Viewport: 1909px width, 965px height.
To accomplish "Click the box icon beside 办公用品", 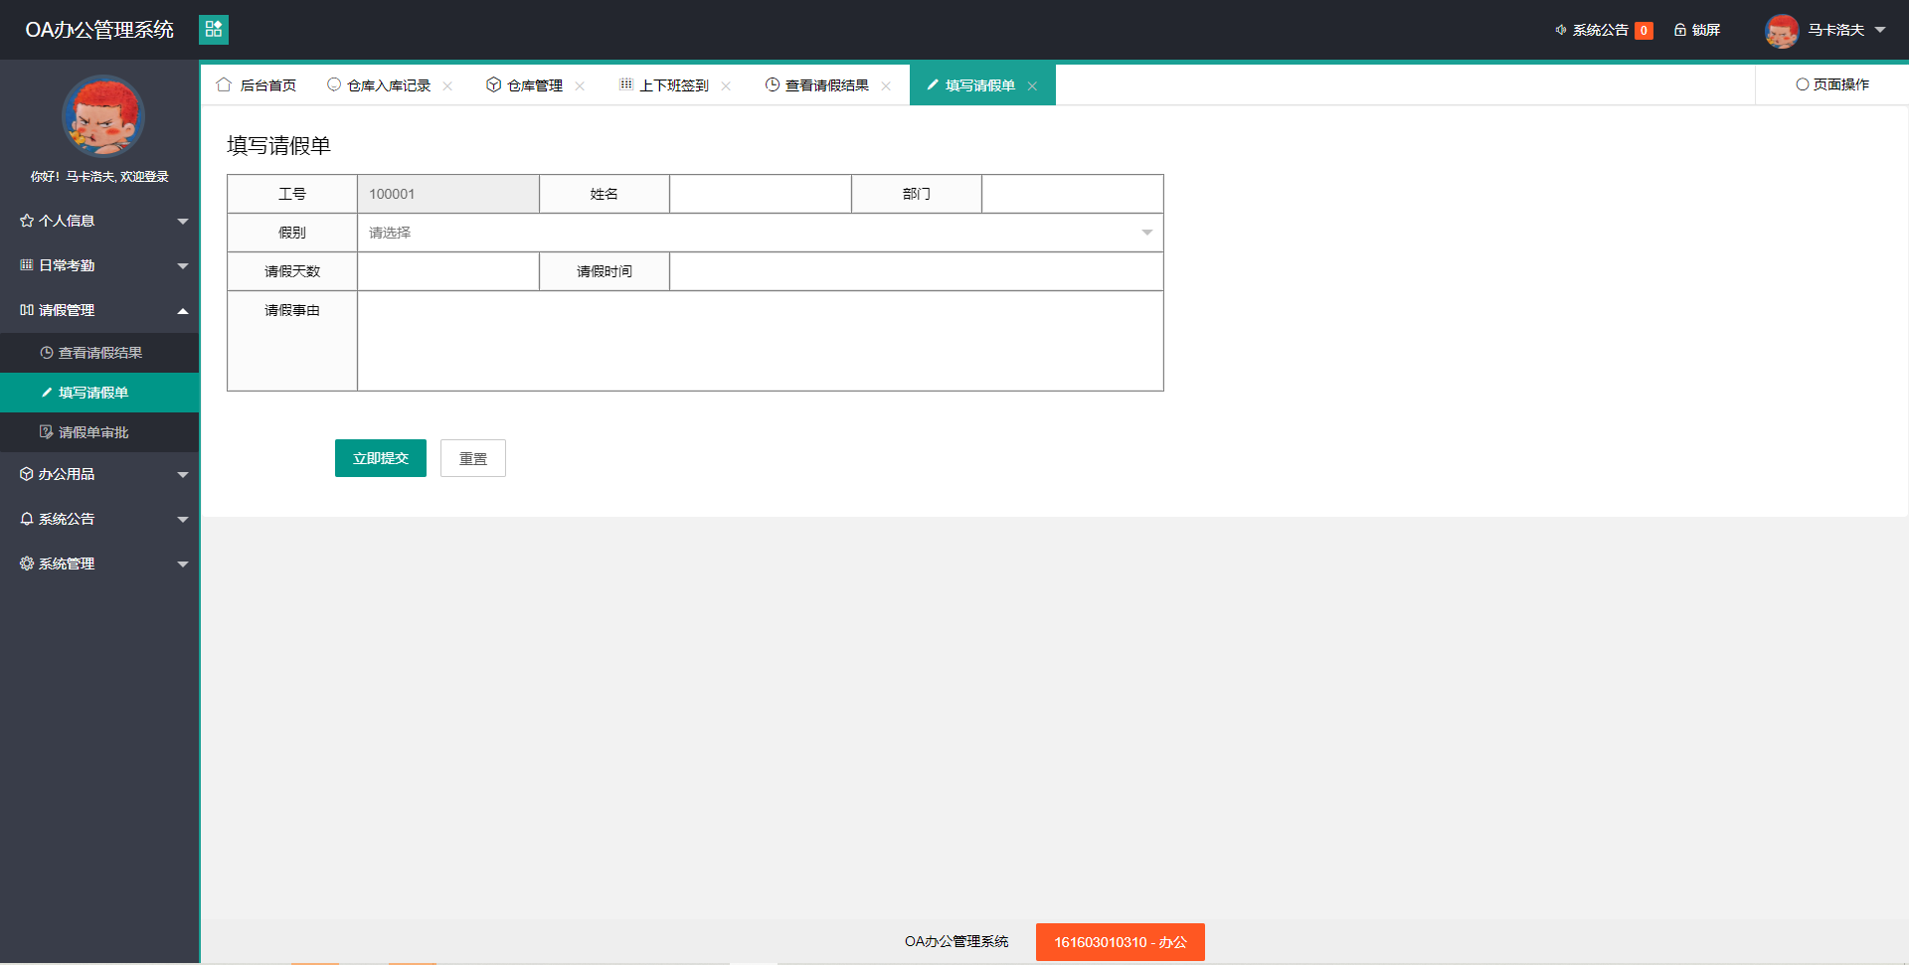I will coord(26,474).
